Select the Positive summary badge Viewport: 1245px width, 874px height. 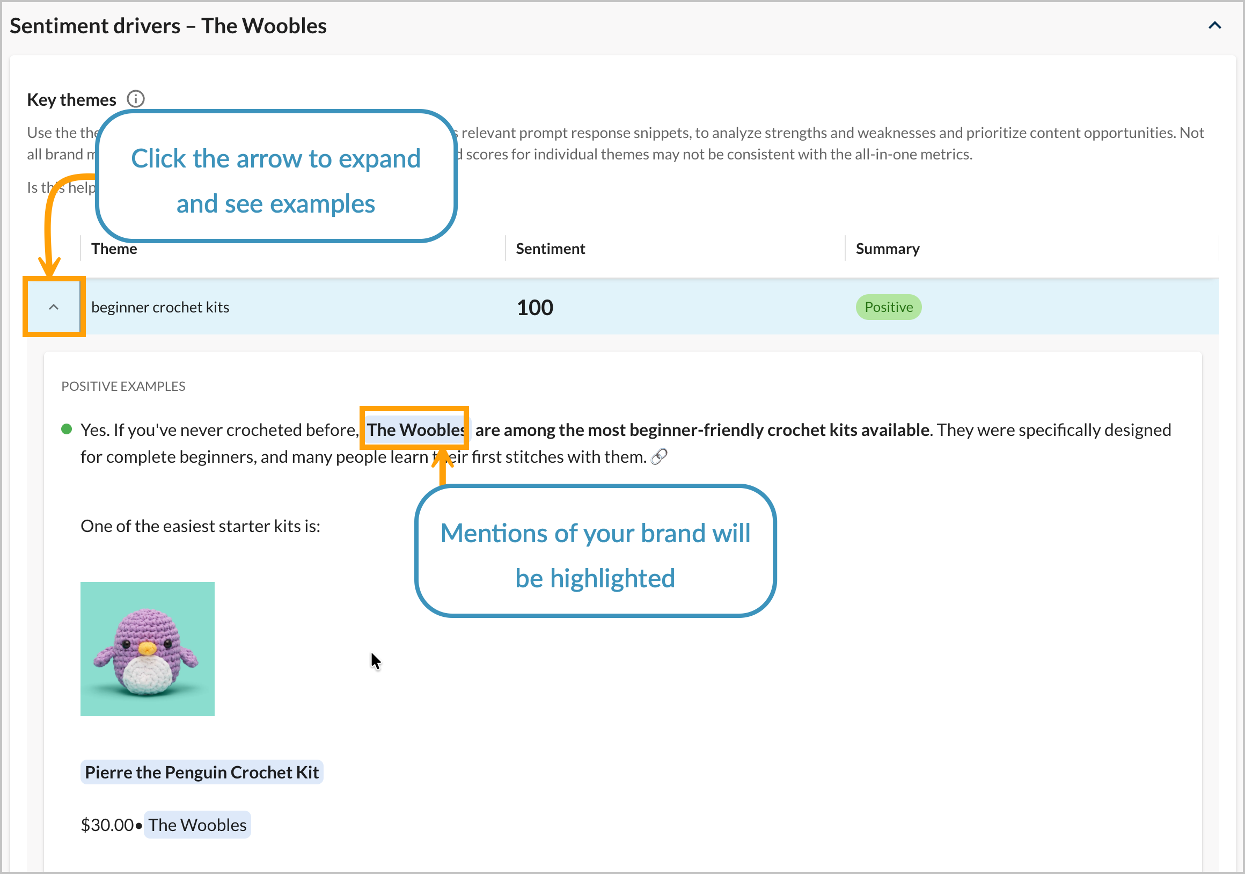(x=889, y=307)
